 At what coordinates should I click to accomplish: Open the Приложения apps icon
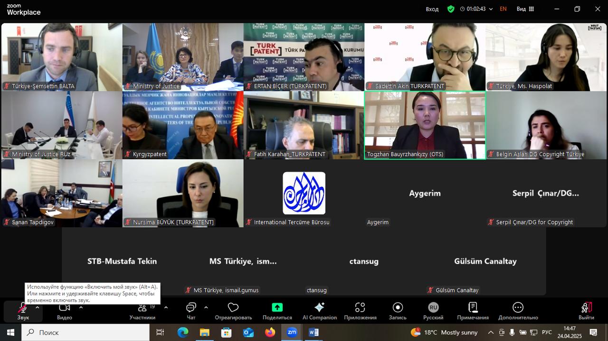click(360, 307)
